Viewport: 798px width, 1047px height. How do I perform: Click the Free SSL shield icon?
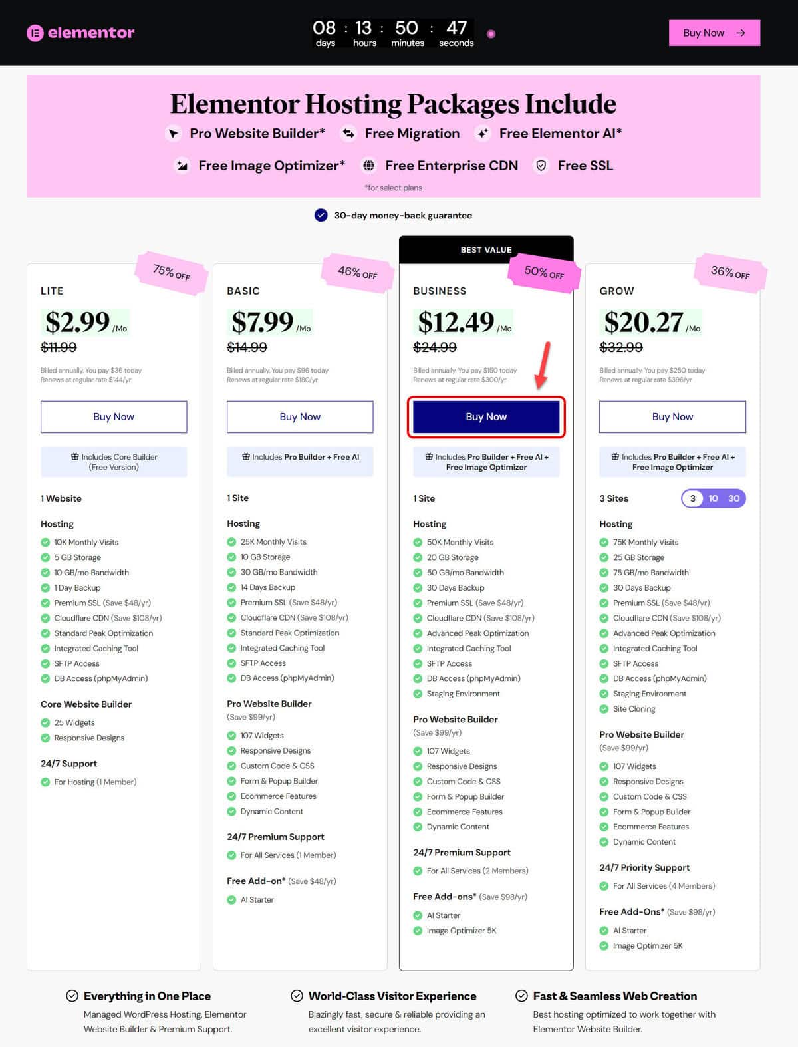tap(541, 166)
